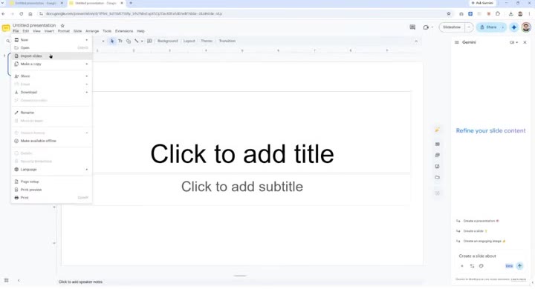Open the Extensions menu
Viewport: 535px width, 289px height.
click(124, 31)
